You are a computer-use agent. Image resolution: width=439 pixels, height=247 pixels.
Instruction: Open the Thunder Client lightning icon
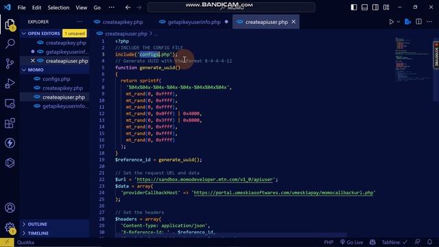coord(10,143)
